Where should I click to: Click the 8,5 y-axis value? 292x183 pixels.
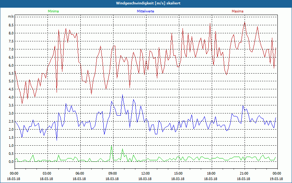tap(11, 25)
